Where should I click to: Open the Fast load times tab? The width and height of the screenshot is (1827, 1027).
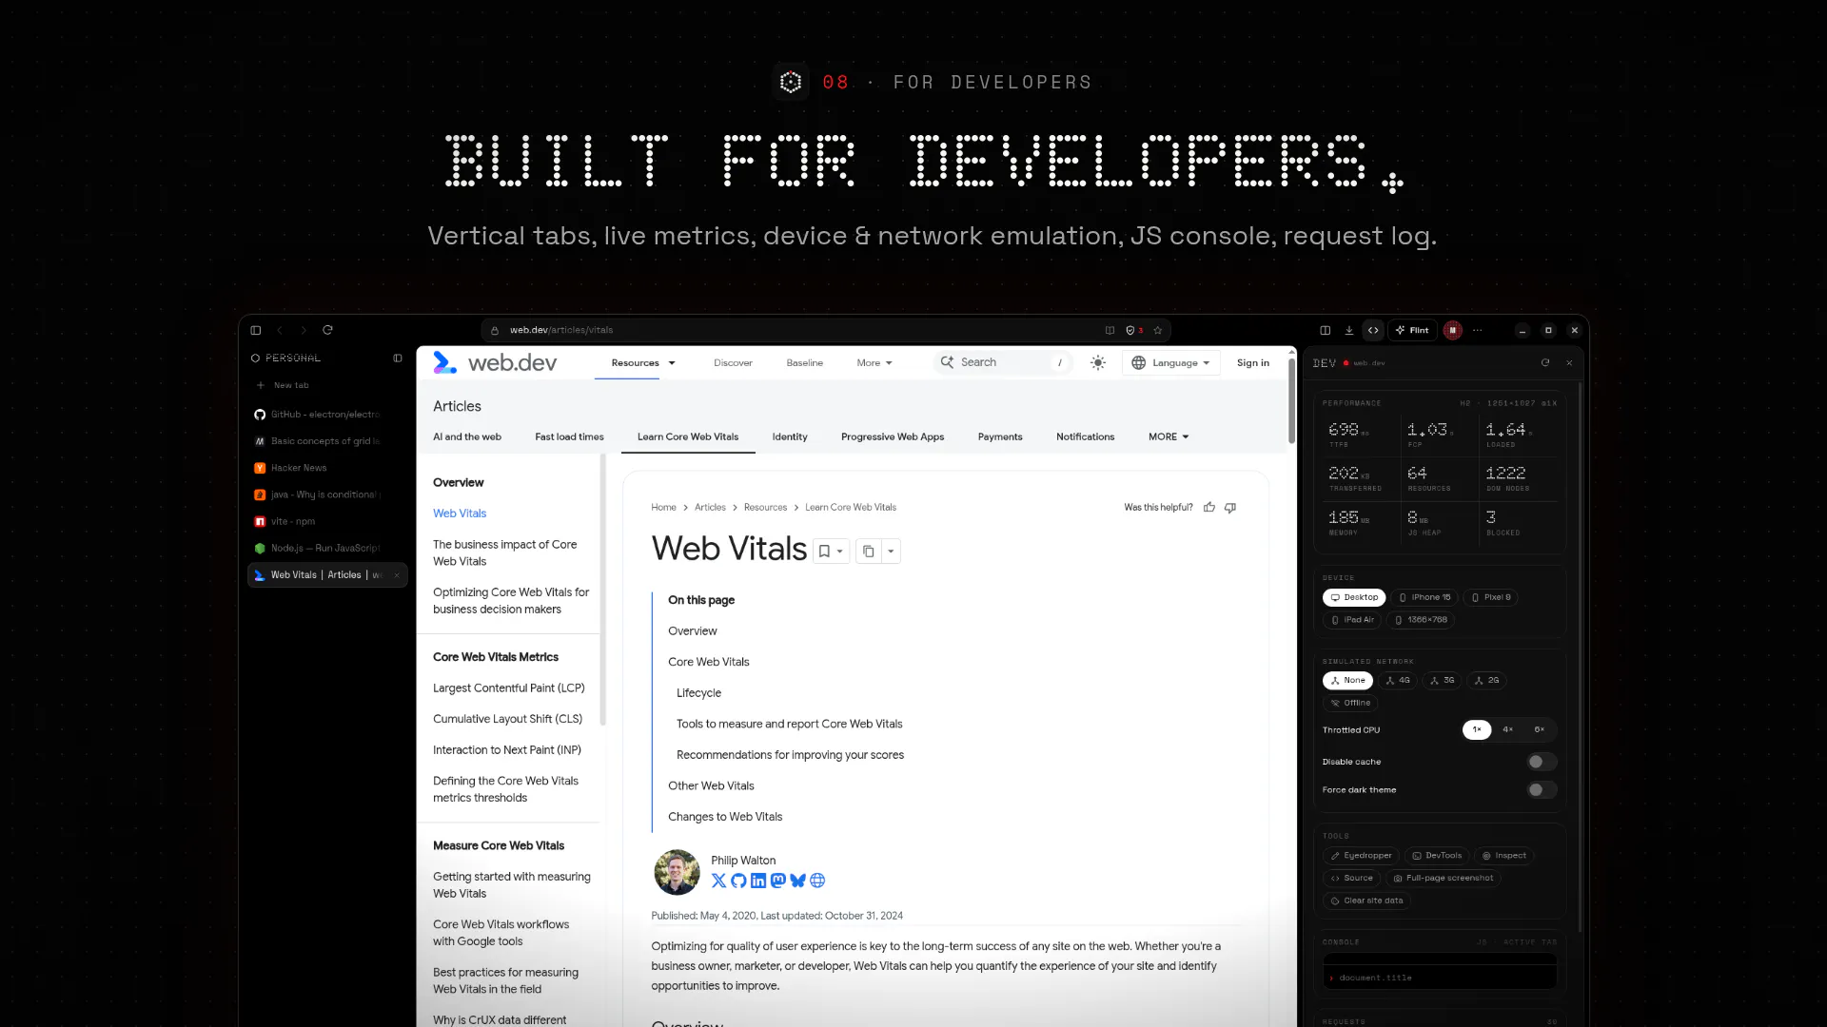[569, 436]
